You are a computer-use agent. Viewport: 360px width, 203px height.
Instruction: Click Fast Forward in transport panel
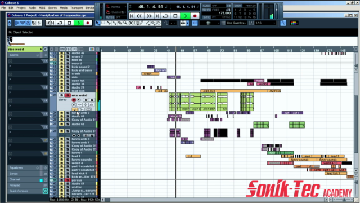pyautogui.click(x=149, y=16)
